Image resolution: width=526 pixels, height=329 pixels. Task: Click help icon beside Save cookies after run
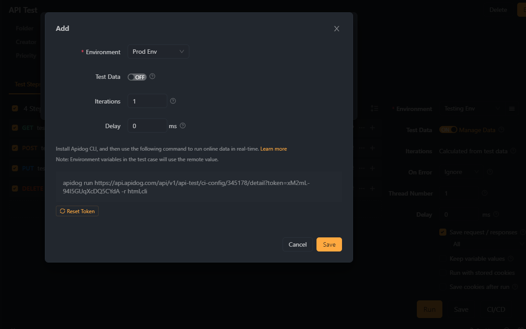515,286
